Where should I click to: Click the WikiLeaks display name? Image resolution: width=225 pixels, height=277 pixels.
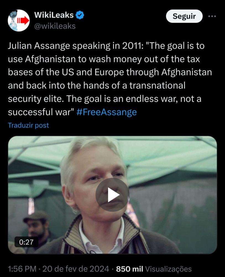click(x=54, y=15)
